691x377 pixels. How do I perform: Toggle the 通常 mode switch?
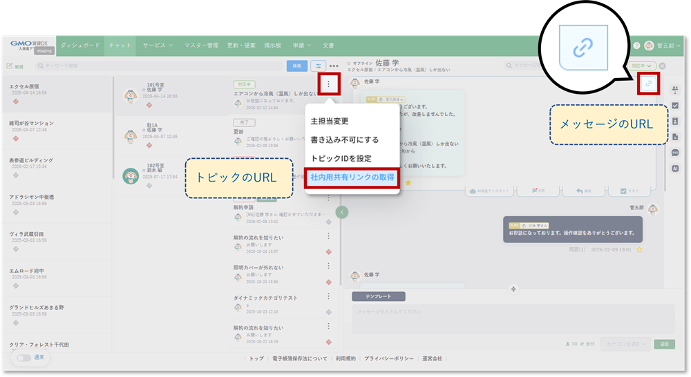[x=23, y=358]
